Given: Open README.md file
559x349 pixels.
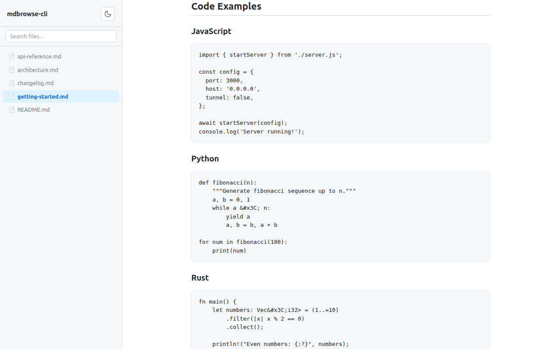Looking at the screenshot, I should pyautogui.click(x=61, y=109).
